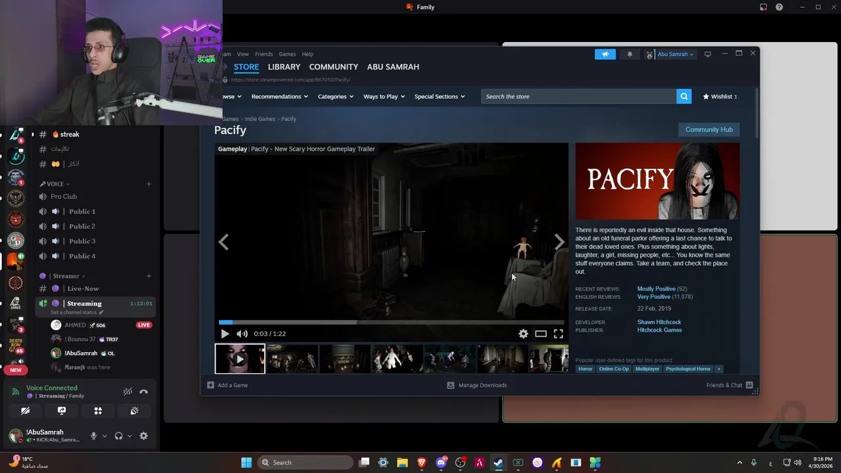Image resolution: width=841 pixels, height=473 pixels.
Task: Open the streak text channel
Action: pos(95,134)
